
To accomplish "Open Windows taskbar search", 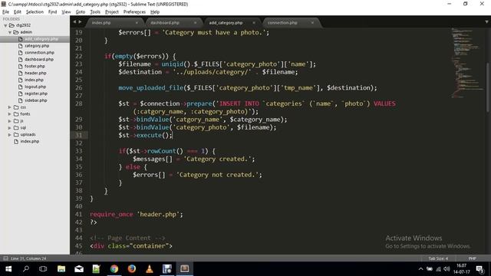I will click(26, 269).
